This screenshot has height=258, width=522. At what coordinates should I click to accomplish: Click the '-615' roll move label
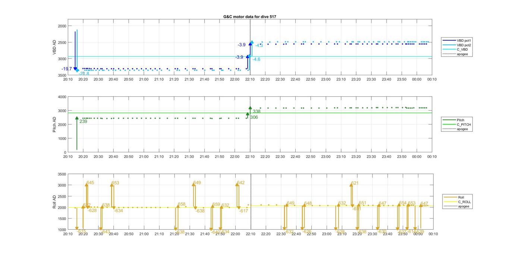point(81,232)
